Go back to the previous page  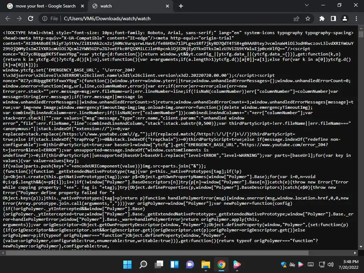point(8,18)
